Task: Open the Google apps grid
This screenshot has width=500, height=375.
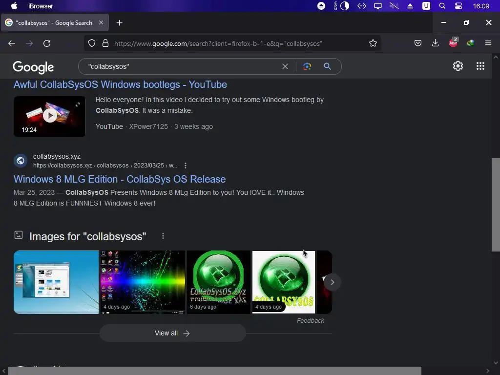Action: coord(480,66)
